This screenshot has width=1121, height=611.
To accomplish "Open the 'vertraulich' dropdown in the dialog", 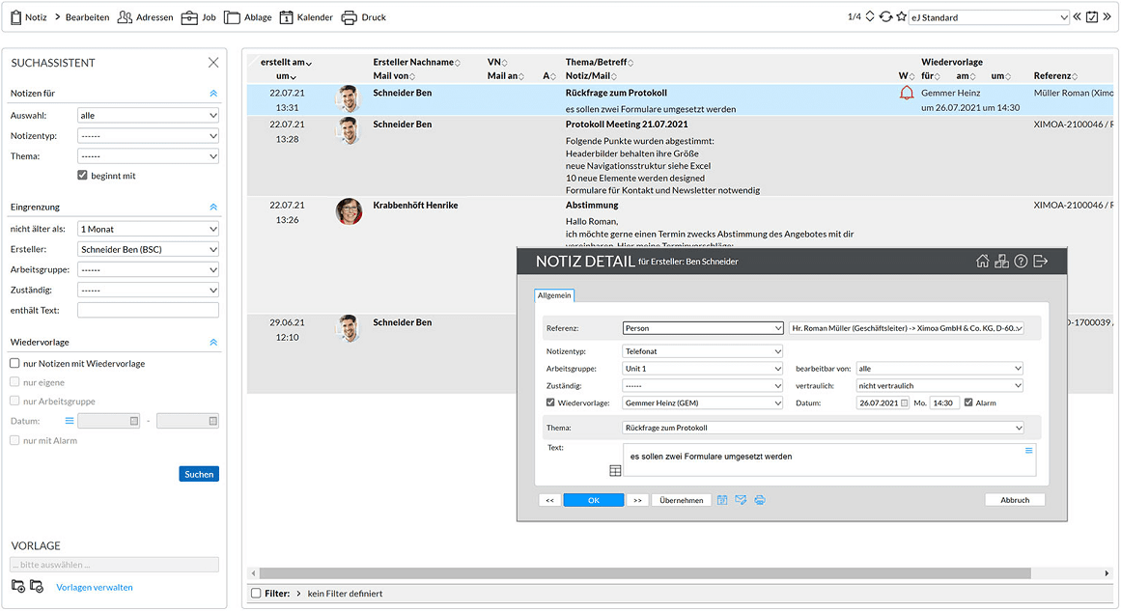I will (x=939, y=385).
